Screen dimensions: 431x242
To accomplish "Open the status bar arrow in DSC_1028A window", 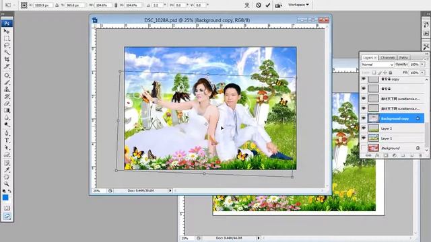I will coord(170,190).
